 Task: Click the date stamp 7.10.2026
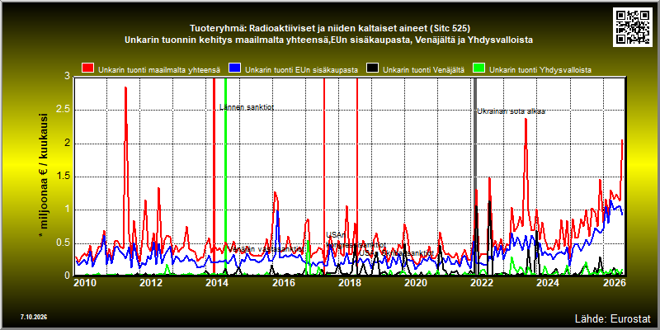click(x=33, y=317)
